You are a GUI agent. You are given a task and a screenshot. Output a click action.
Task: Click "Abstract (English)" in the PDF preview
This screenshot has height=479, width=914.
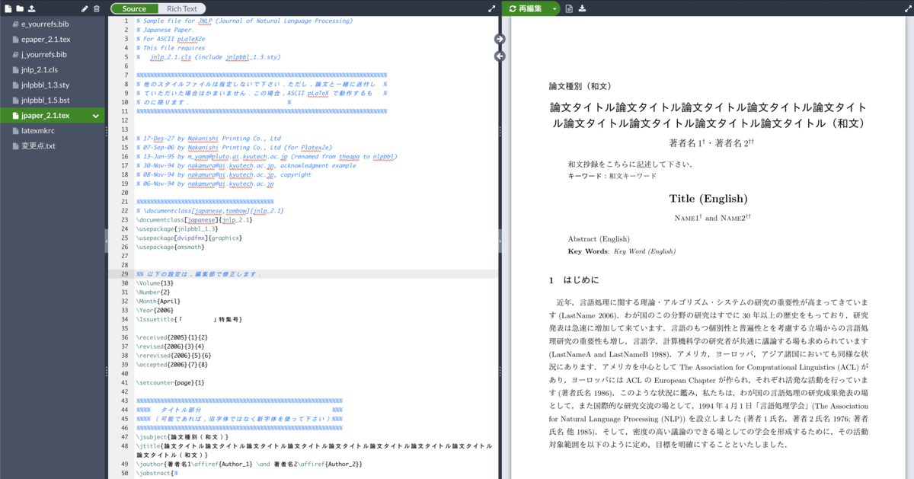click(x=599, y=238)
